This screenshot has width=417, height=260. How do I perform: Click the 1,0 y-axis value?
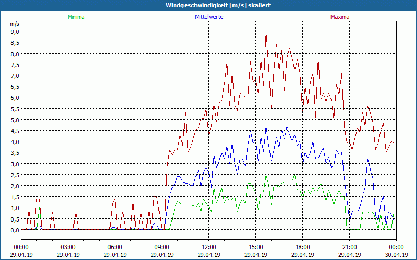point(15,208)
